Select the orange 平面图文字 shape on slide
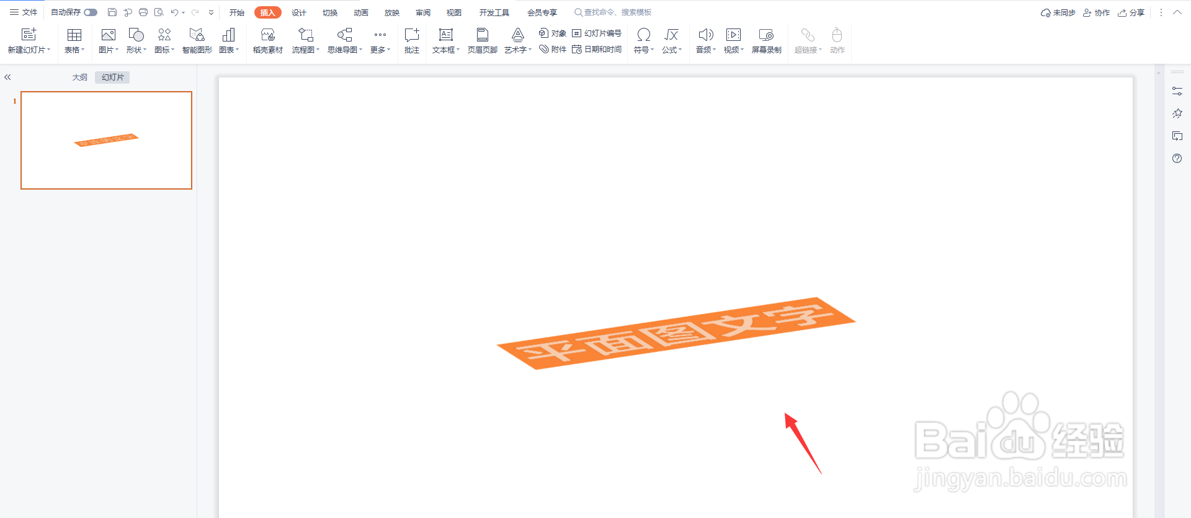Screen dimensions: 1191x518 click(676, 333)
